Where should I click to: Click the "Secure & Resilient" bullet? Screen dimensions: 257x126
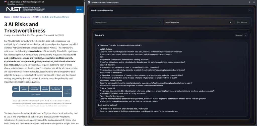107,65
